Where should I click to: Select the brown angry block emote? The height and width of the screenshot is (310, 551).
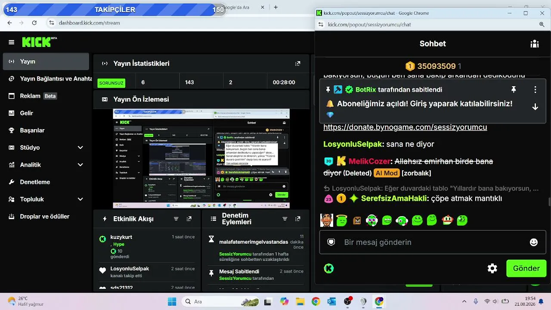pos(357,220)
